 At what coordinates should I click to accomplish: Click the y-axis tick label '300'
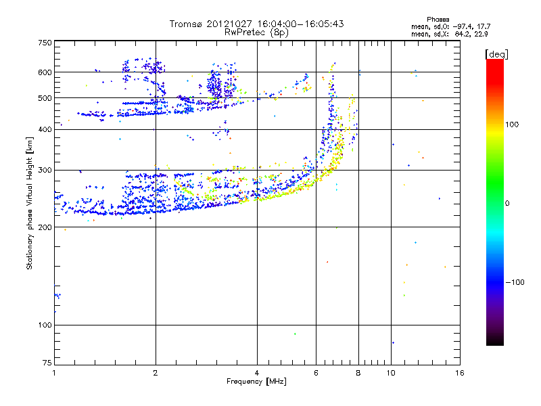click(x=45, y=170)
